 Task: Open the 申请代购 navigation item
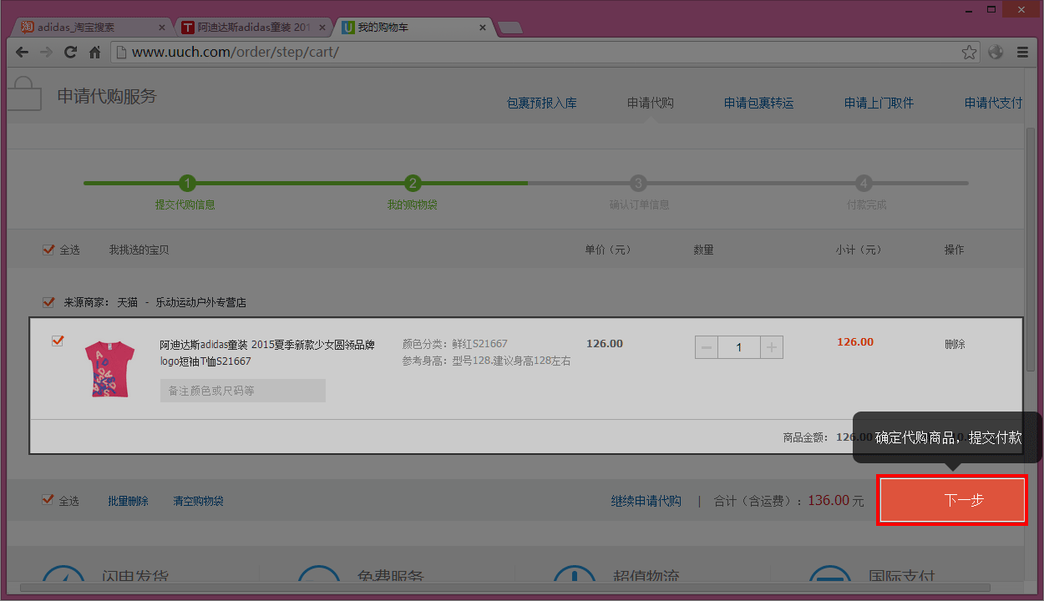(651, 103)
